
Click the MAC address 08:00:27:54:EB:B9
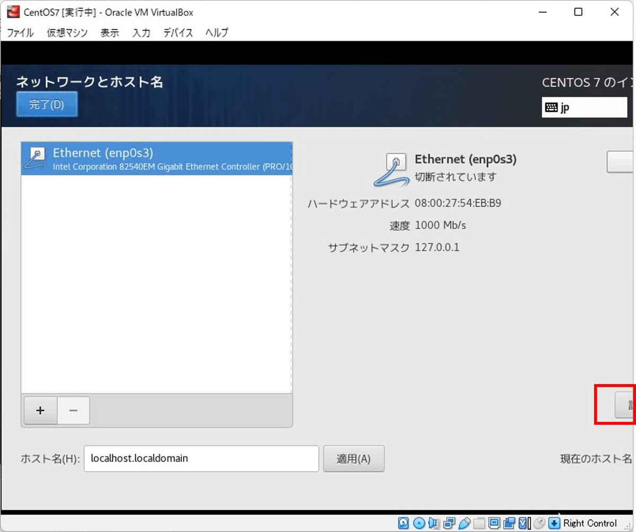pyautogui.click(x=458, y=203)
